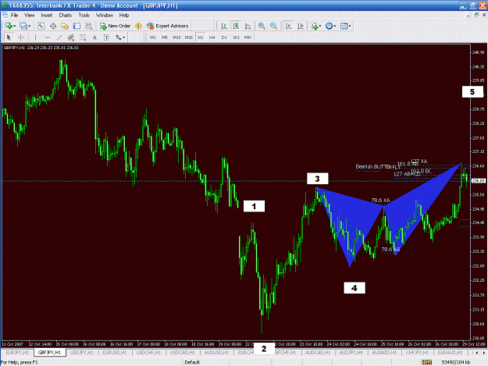Click the New Order button
The height and width of the screenshot is (366, 488).
point(115,26)
